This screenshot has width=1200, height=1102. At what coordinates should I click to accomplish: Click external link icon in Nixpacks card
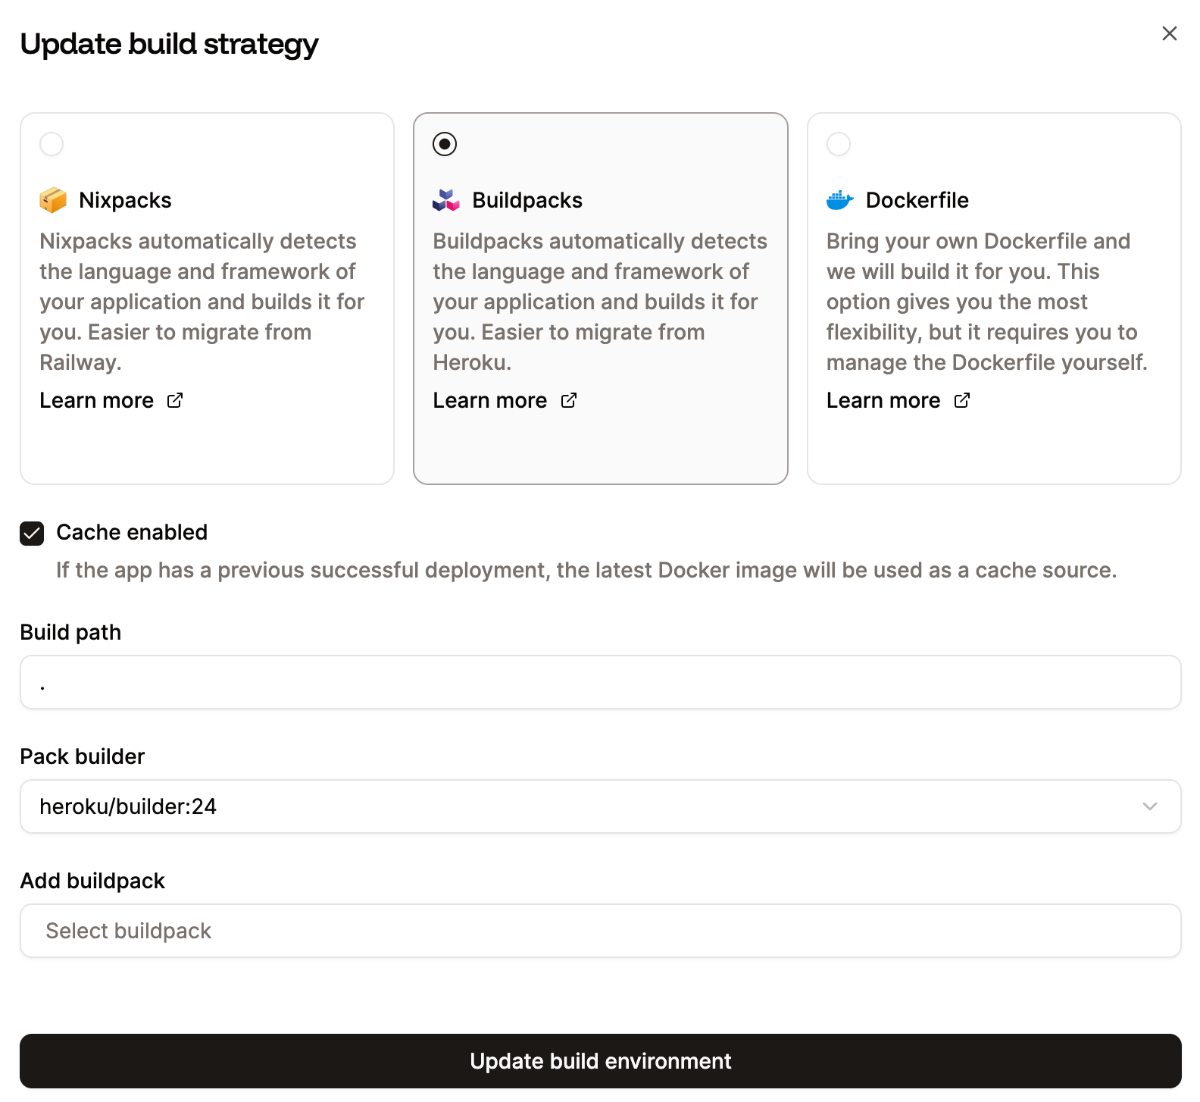[x=175, y=400]
